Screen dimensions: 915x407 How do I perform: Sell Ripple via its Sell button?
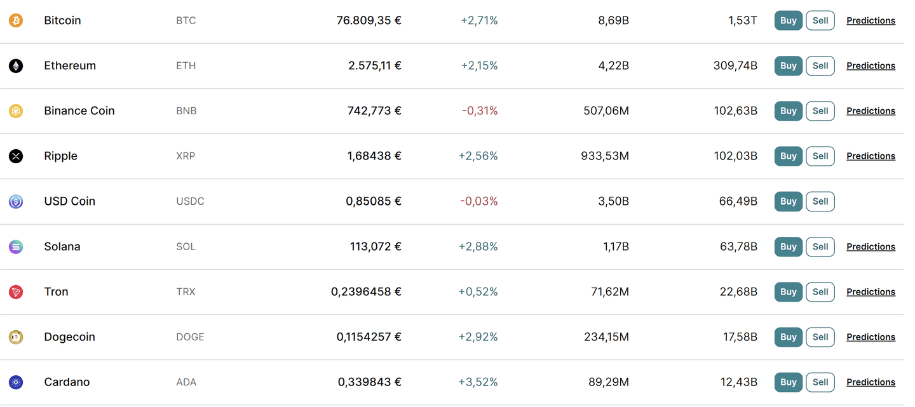[820, 156]
